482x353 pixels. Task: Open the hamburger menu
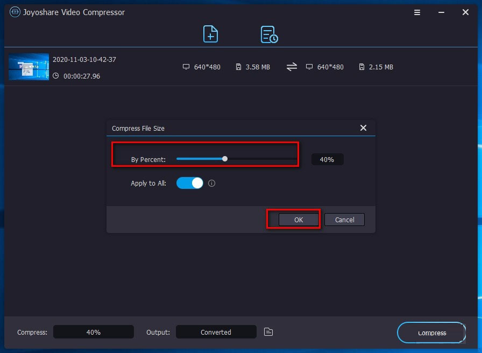click(417, 12)
